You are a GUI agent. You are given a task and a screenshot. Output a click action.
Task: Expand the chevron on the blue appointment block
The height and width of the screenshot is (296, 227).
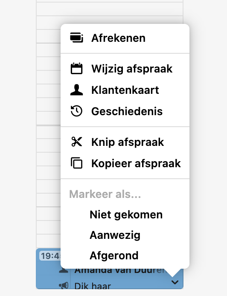click(175, 282)
